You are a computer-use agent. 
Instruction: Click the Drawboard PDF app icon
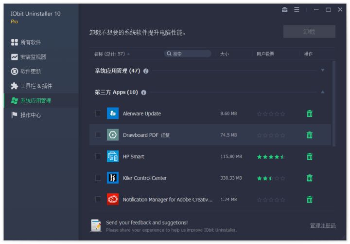tap(113, 135)
